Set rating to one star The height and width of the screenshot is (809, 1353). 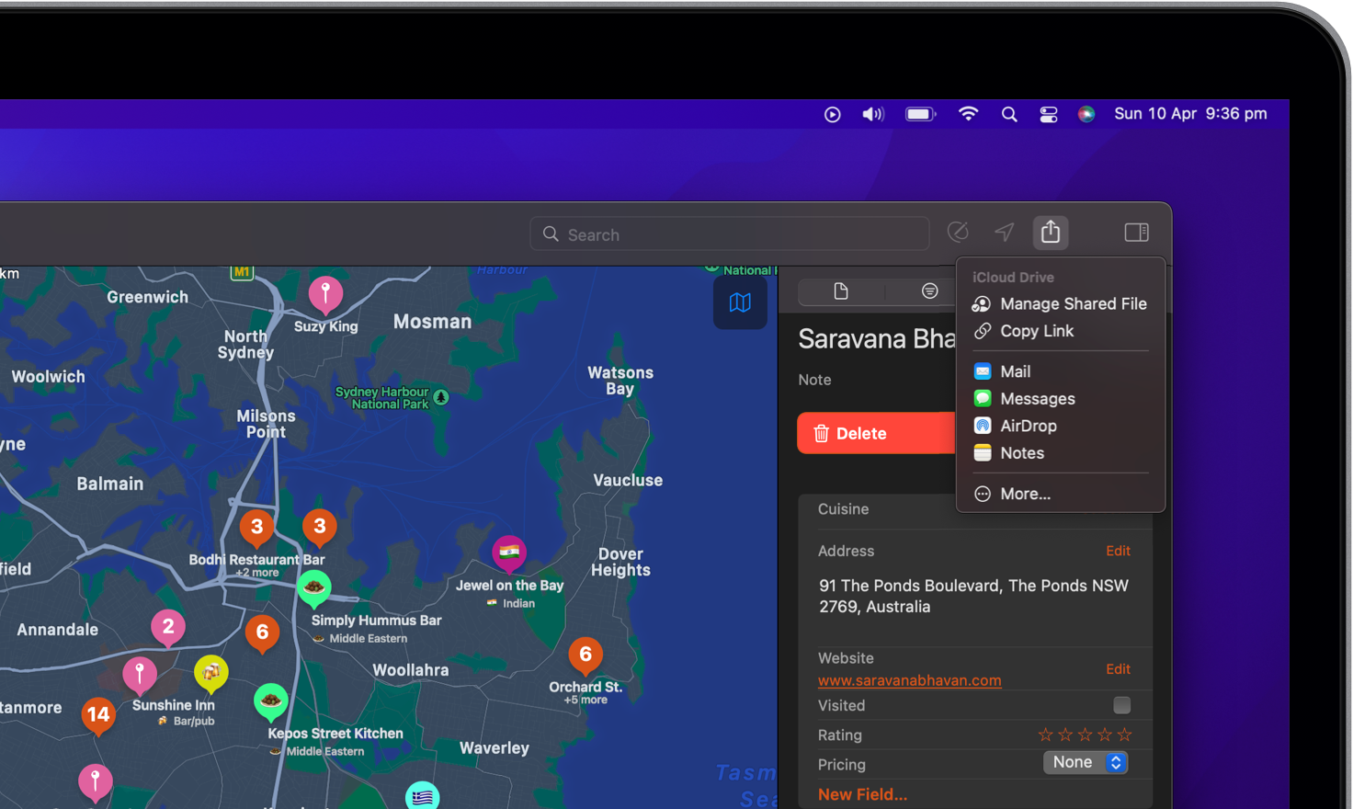pos(1045,735)
